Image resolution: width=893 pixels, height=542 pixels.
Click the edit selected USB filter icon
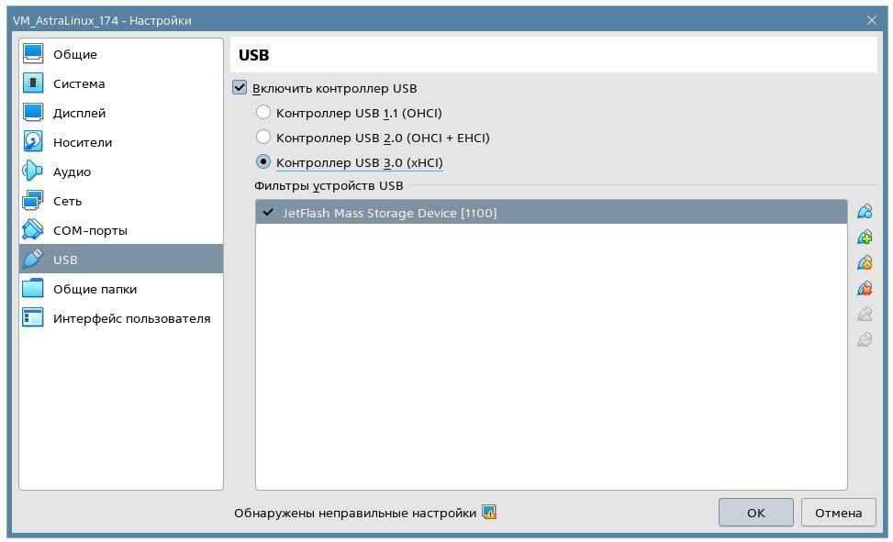click(x=864, y=263)
